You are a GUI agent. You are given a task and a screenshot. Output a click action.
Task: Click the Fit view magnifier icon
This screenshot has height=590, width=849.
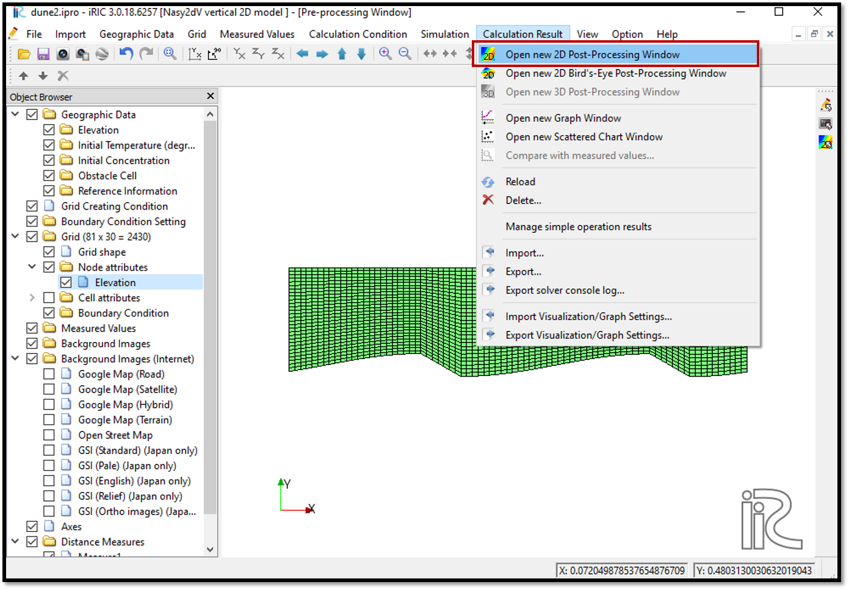click(x=170, y=54)
